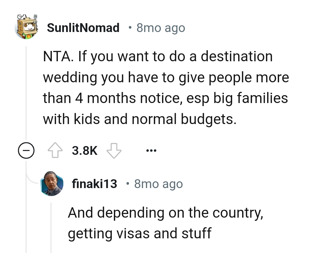Click the downvote arrow below the NTA comment
The height and width of the screenshot is (253, 329).
tap(114, 150)
